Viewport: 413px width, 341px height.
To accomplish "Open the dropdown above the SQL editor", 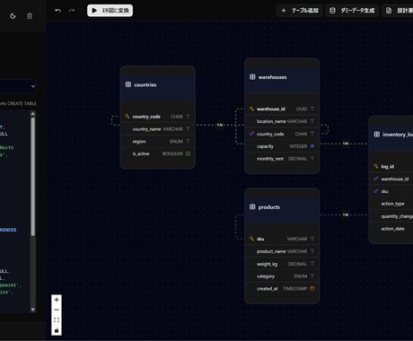I will pos(18,86).
